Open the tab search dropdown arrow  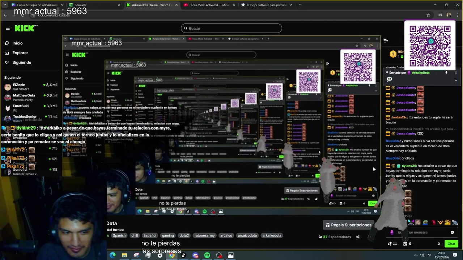tap(4, 5)
